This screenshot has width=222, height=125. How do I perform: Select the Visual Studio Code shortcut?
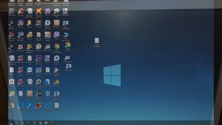click(x=21, y=107)
